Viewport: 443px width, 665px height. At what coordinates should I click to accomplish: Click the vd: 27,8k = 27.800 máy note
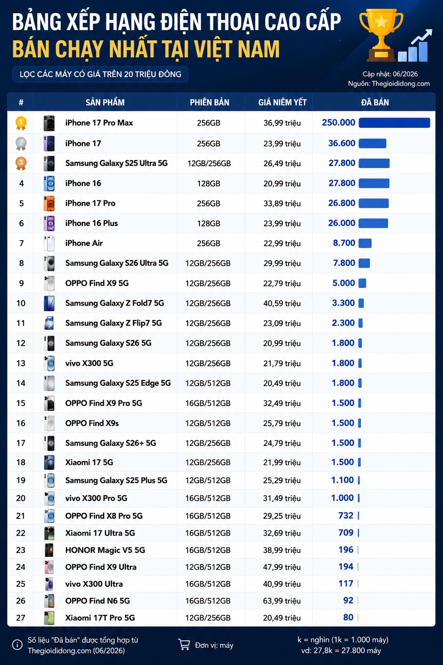(x=341, y=650)
